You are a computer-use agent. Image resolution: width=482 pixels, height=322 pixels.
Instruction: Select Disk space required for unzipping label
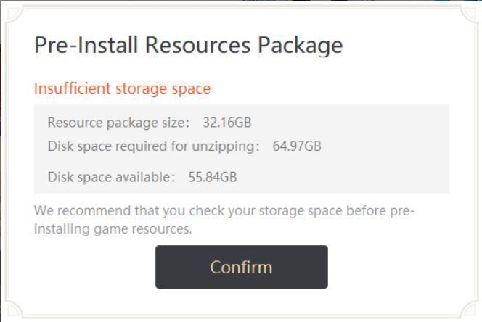click(153, 146)
